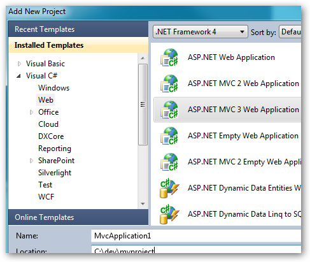Click the ASP.NET Empty Web Application icon
Screen dimensions: 310x262
[169, 136]
